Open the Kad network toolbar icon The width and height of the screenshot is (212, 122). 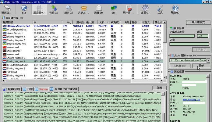tap(24, 8)
